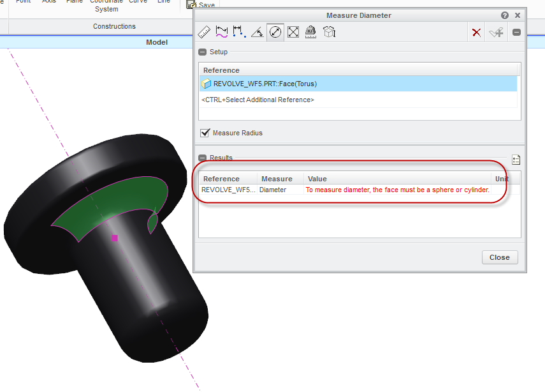The width and height of the screenshot is (545, 392).
Task: Select the Angle measurement tool
Action: coord(258,31)
